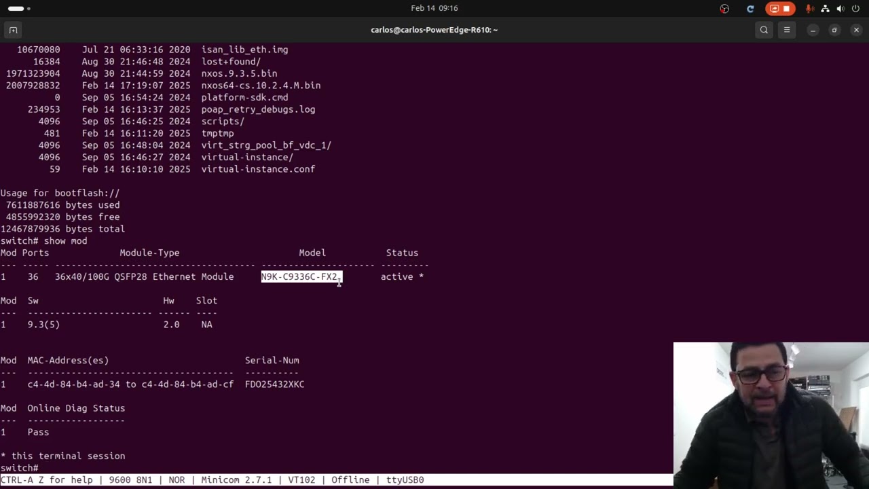Click the scripts/ directory entry
869x489 pixels.
(x=223, y=122)
